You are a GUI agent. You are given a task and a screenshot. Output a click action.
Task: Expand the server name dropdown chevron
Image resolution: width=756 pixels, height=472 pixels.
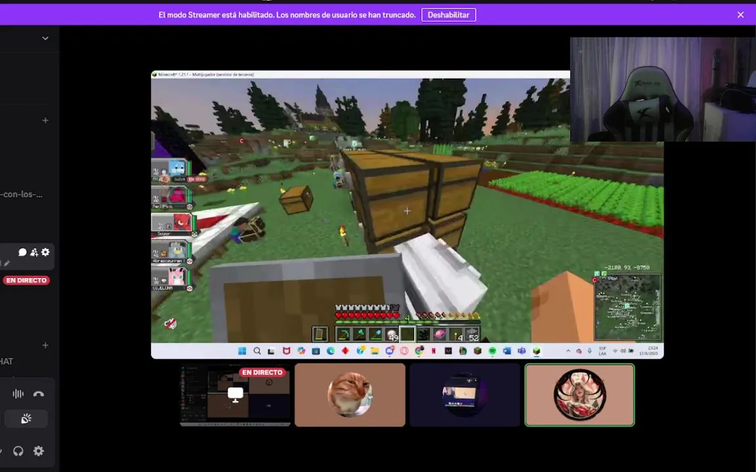(45, 38)
